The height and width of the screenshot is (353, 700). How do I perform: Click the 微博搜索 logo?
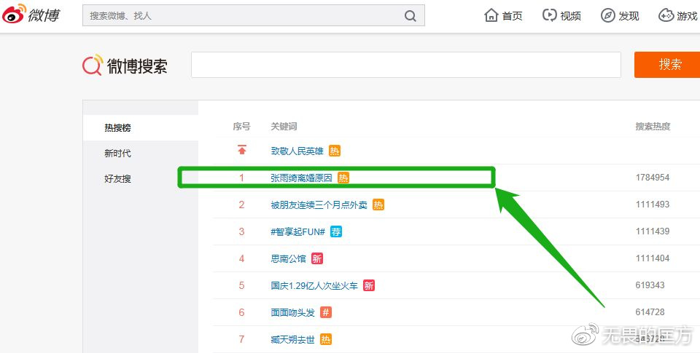coord(125,65)
